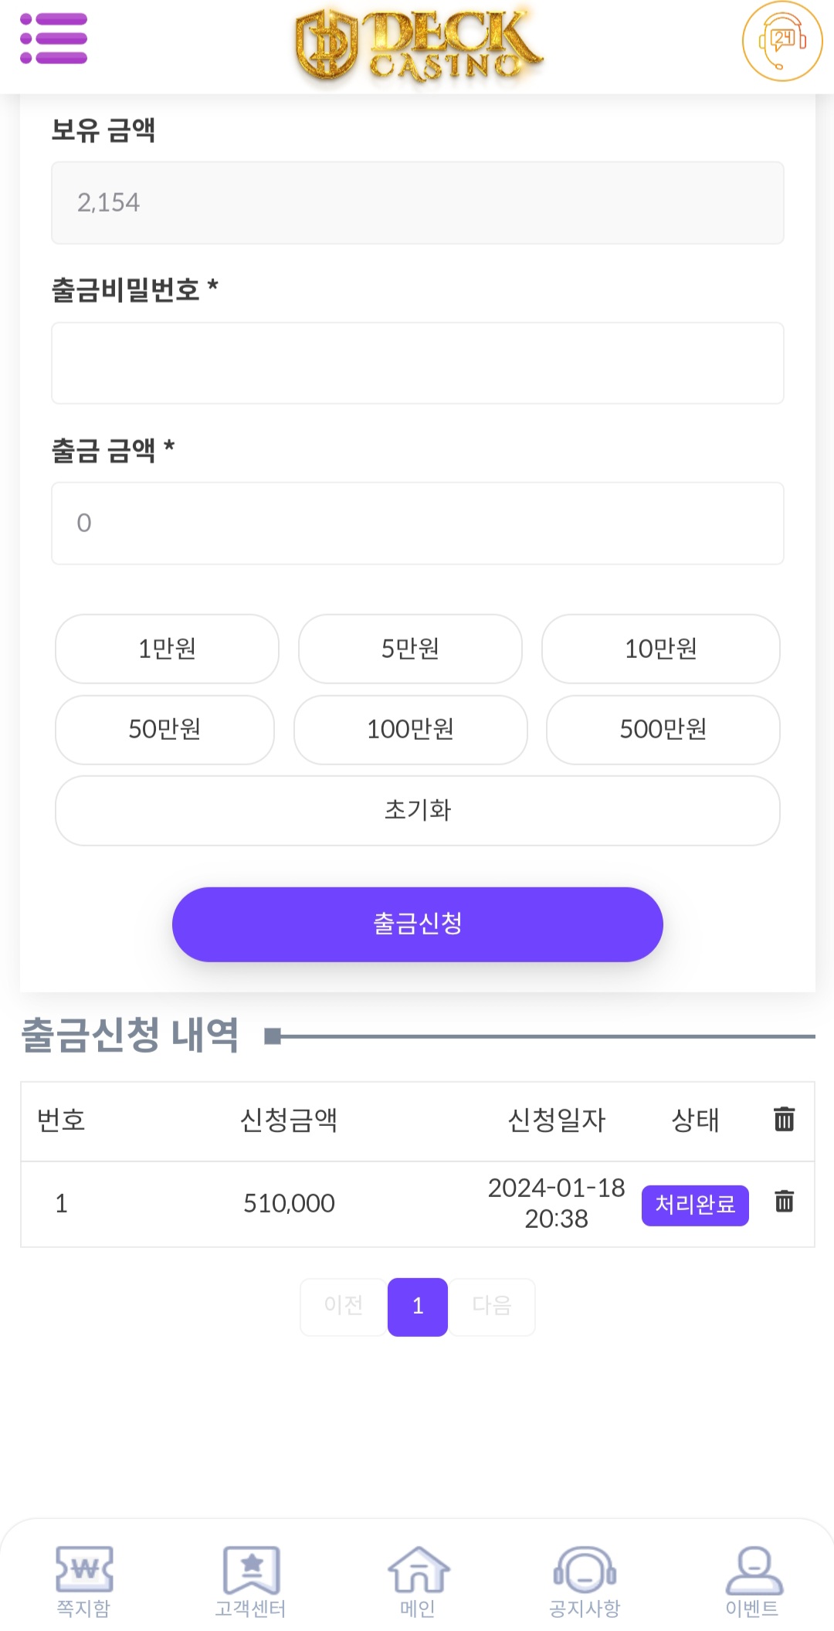Go to 다음 next page

492,1307
